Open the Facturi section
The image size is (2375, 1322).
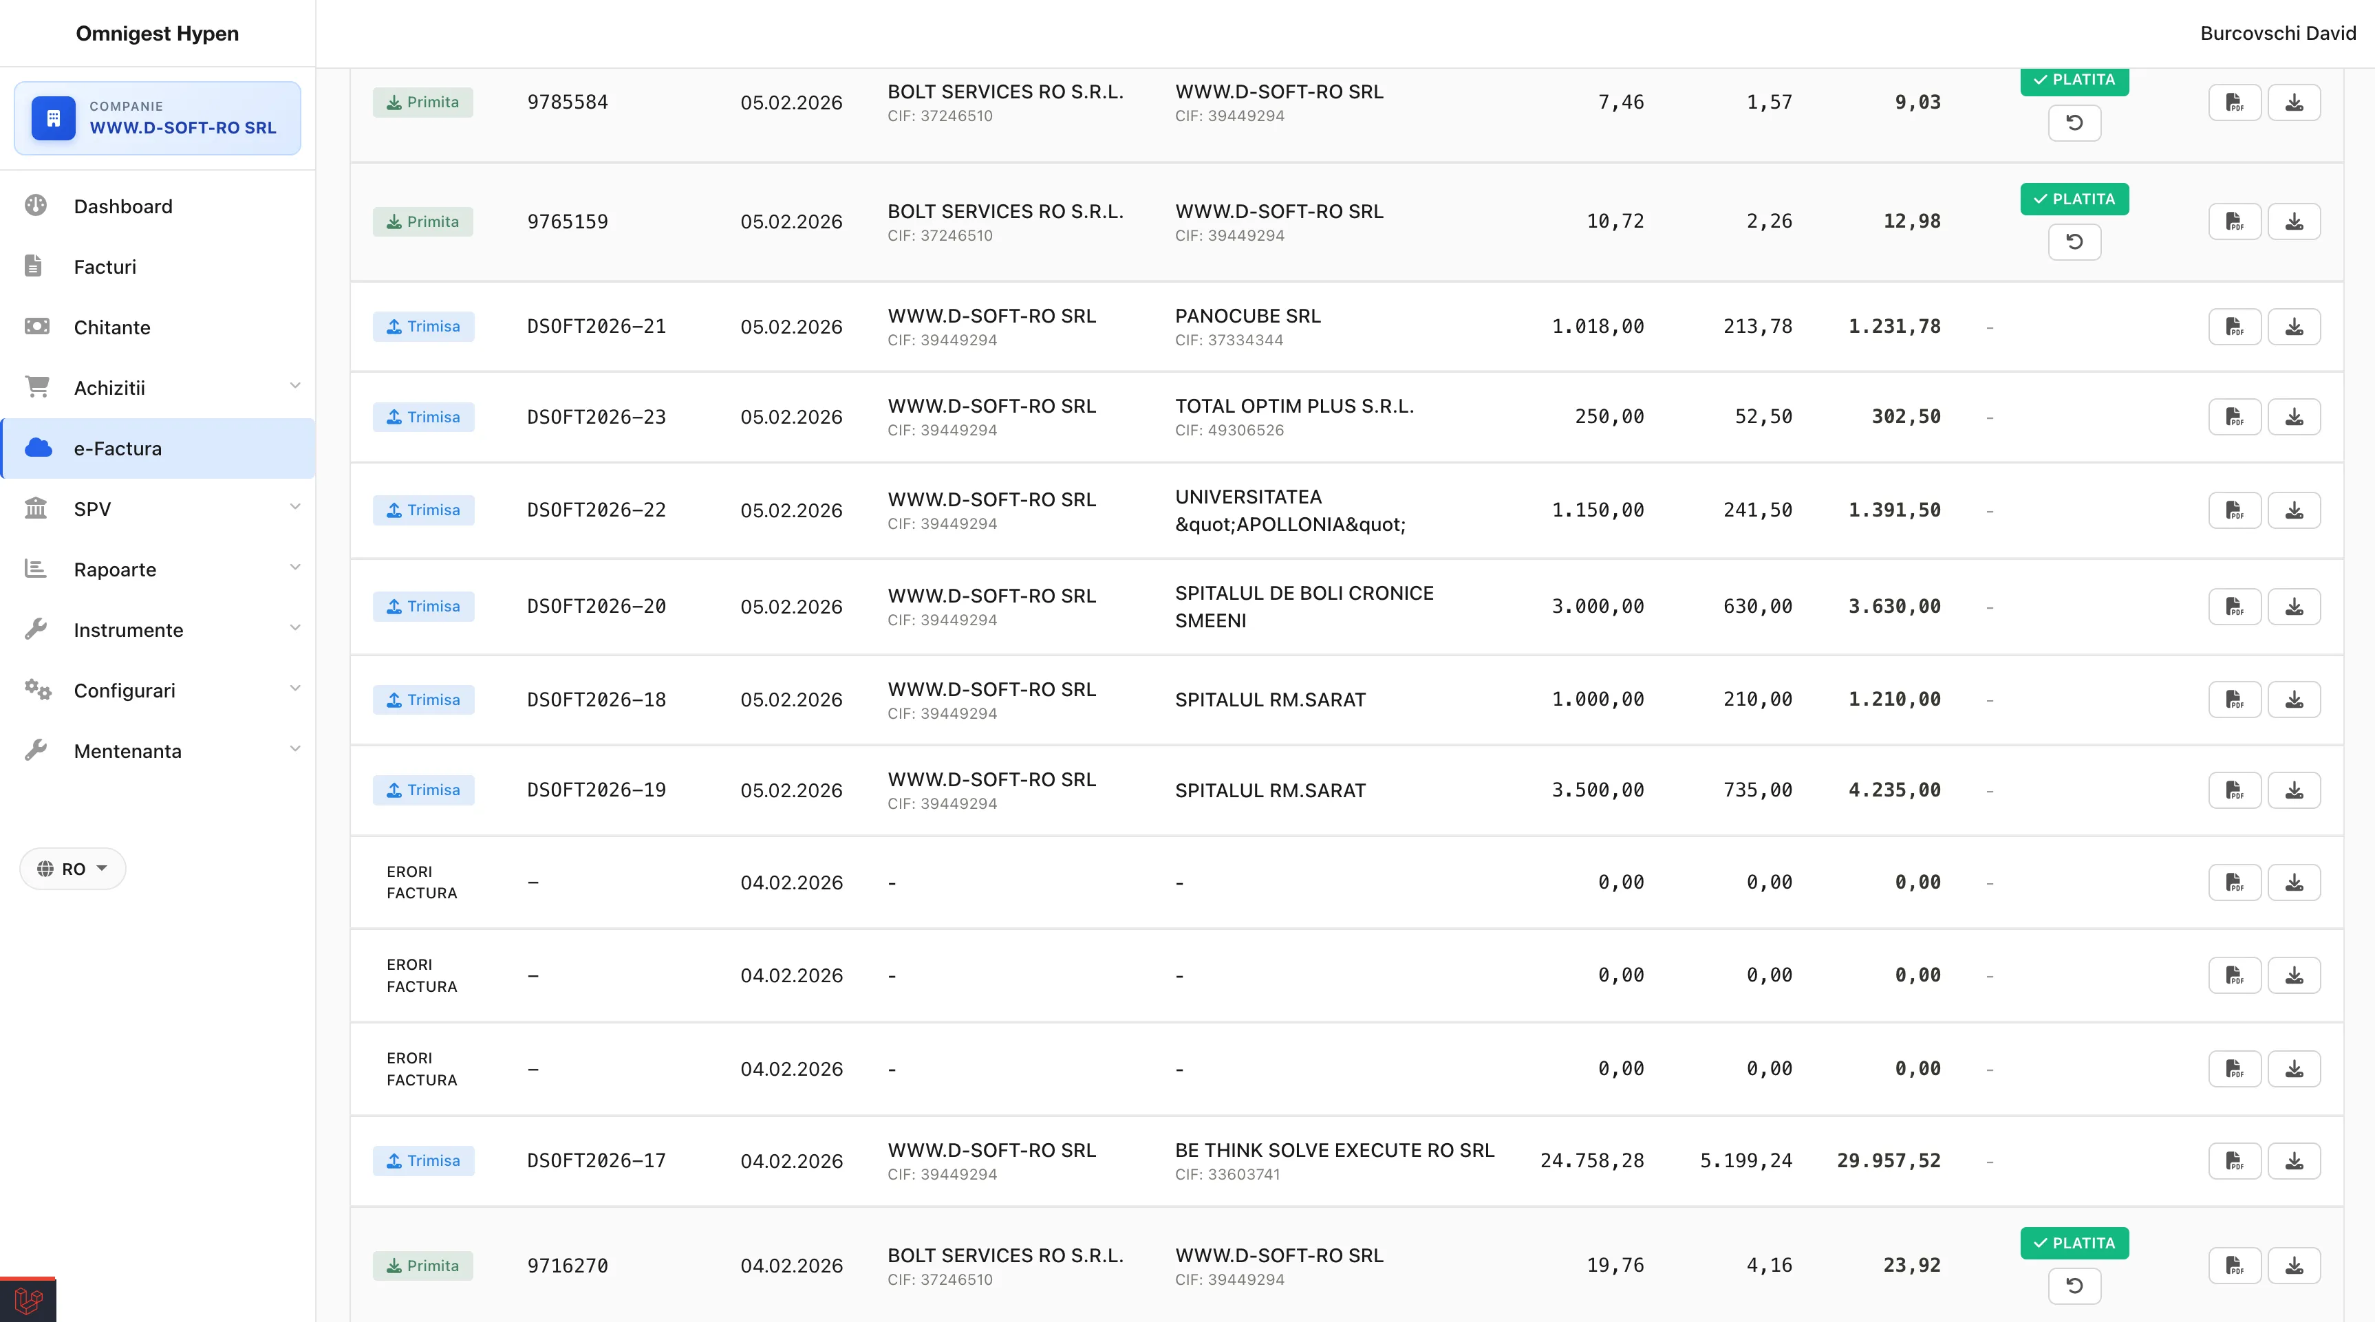[x=105, y=266]
